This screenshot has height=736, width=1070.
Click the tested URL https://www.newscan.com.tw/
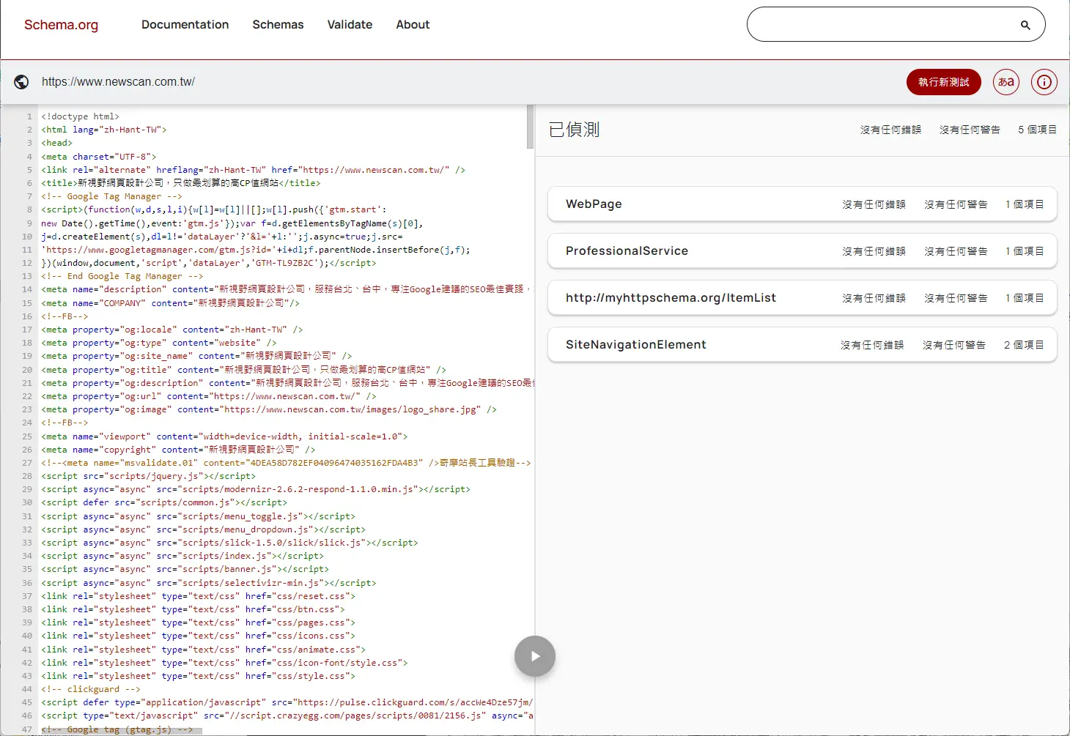118,82
